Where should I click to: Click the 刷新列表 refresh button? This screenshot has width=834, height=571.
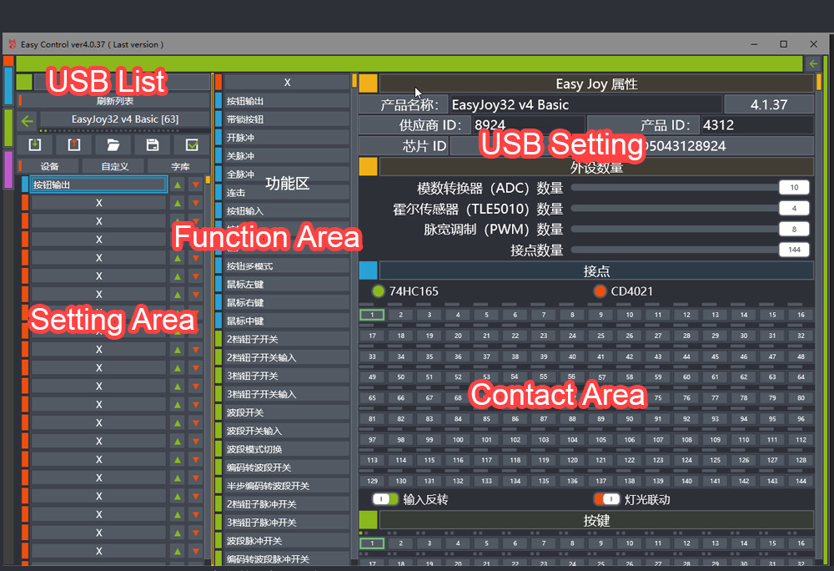pyautogui.click(x=114, y=101)
